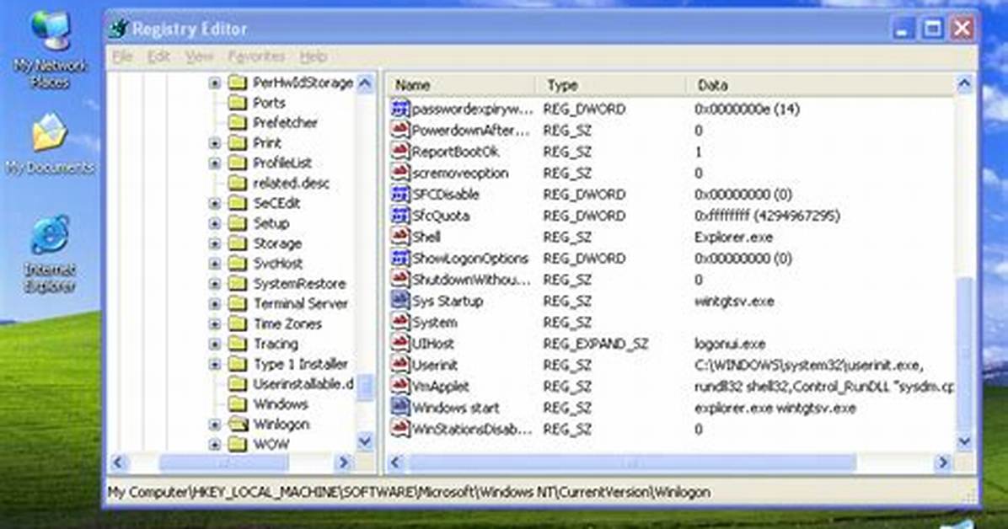
Task: Click the values pane scroll up arrow
Action: point(964,83)
